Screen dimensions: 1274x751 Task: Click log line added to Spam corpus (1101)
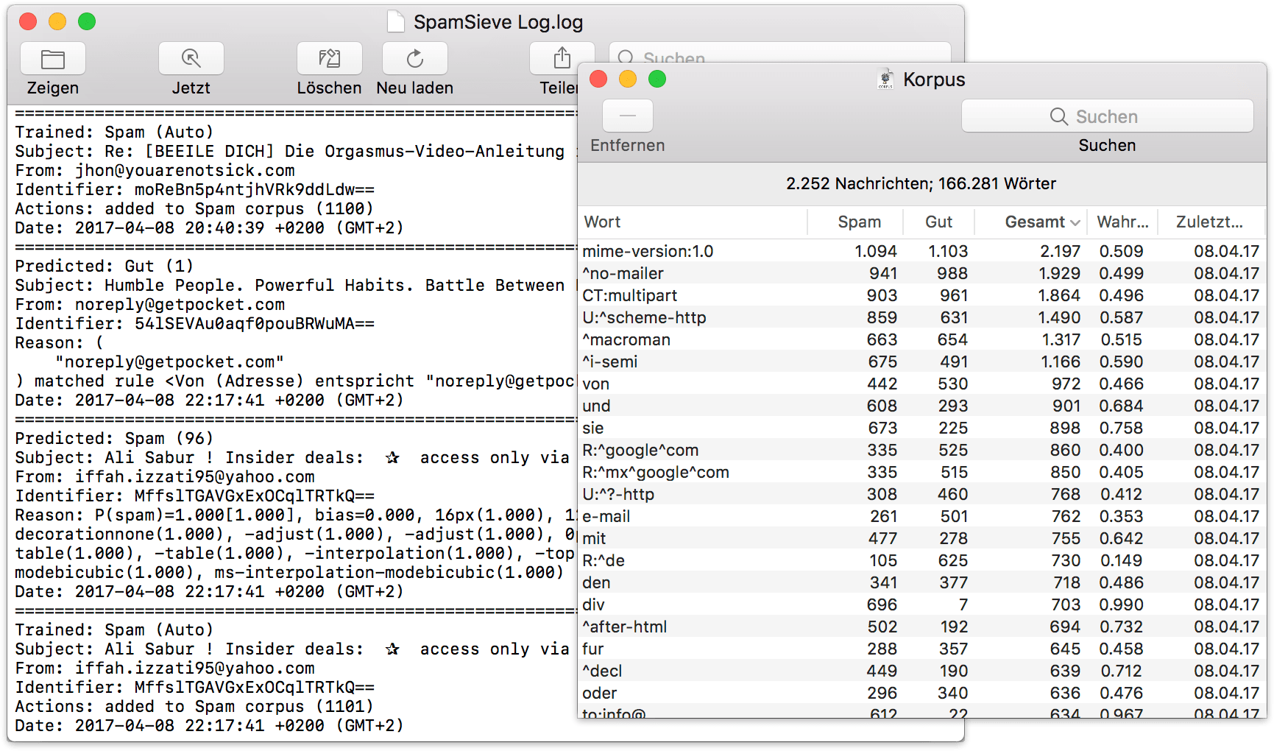pyautogui.click(x=194, y=706)
